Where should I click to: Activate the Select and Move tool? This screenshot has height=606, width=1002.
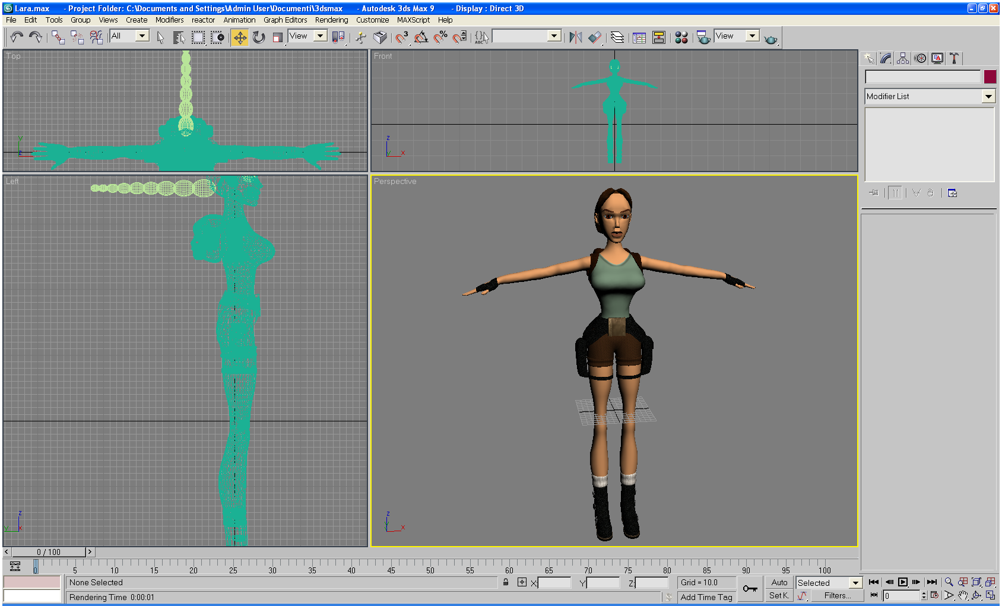240,37
